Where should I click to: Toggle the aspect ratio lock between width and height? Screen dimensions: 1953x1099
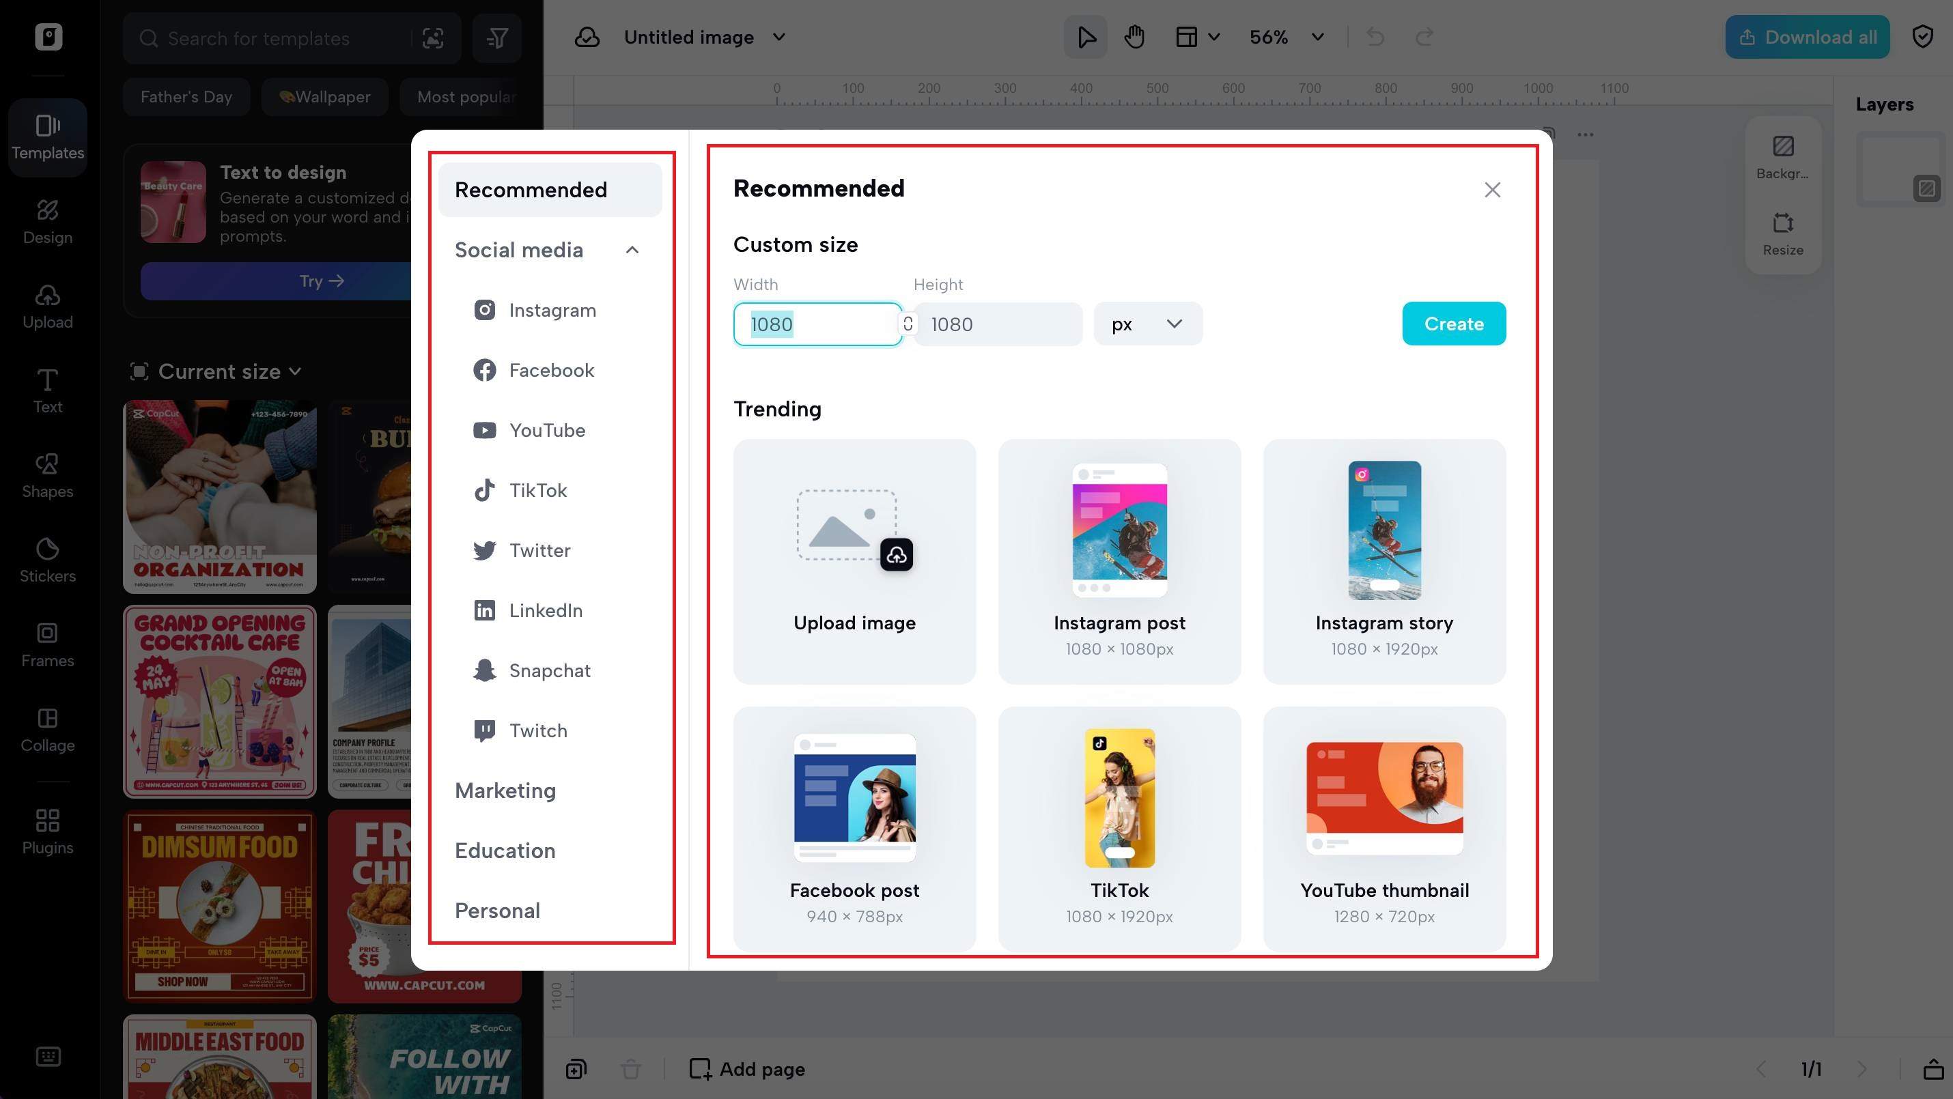point(908,324)
